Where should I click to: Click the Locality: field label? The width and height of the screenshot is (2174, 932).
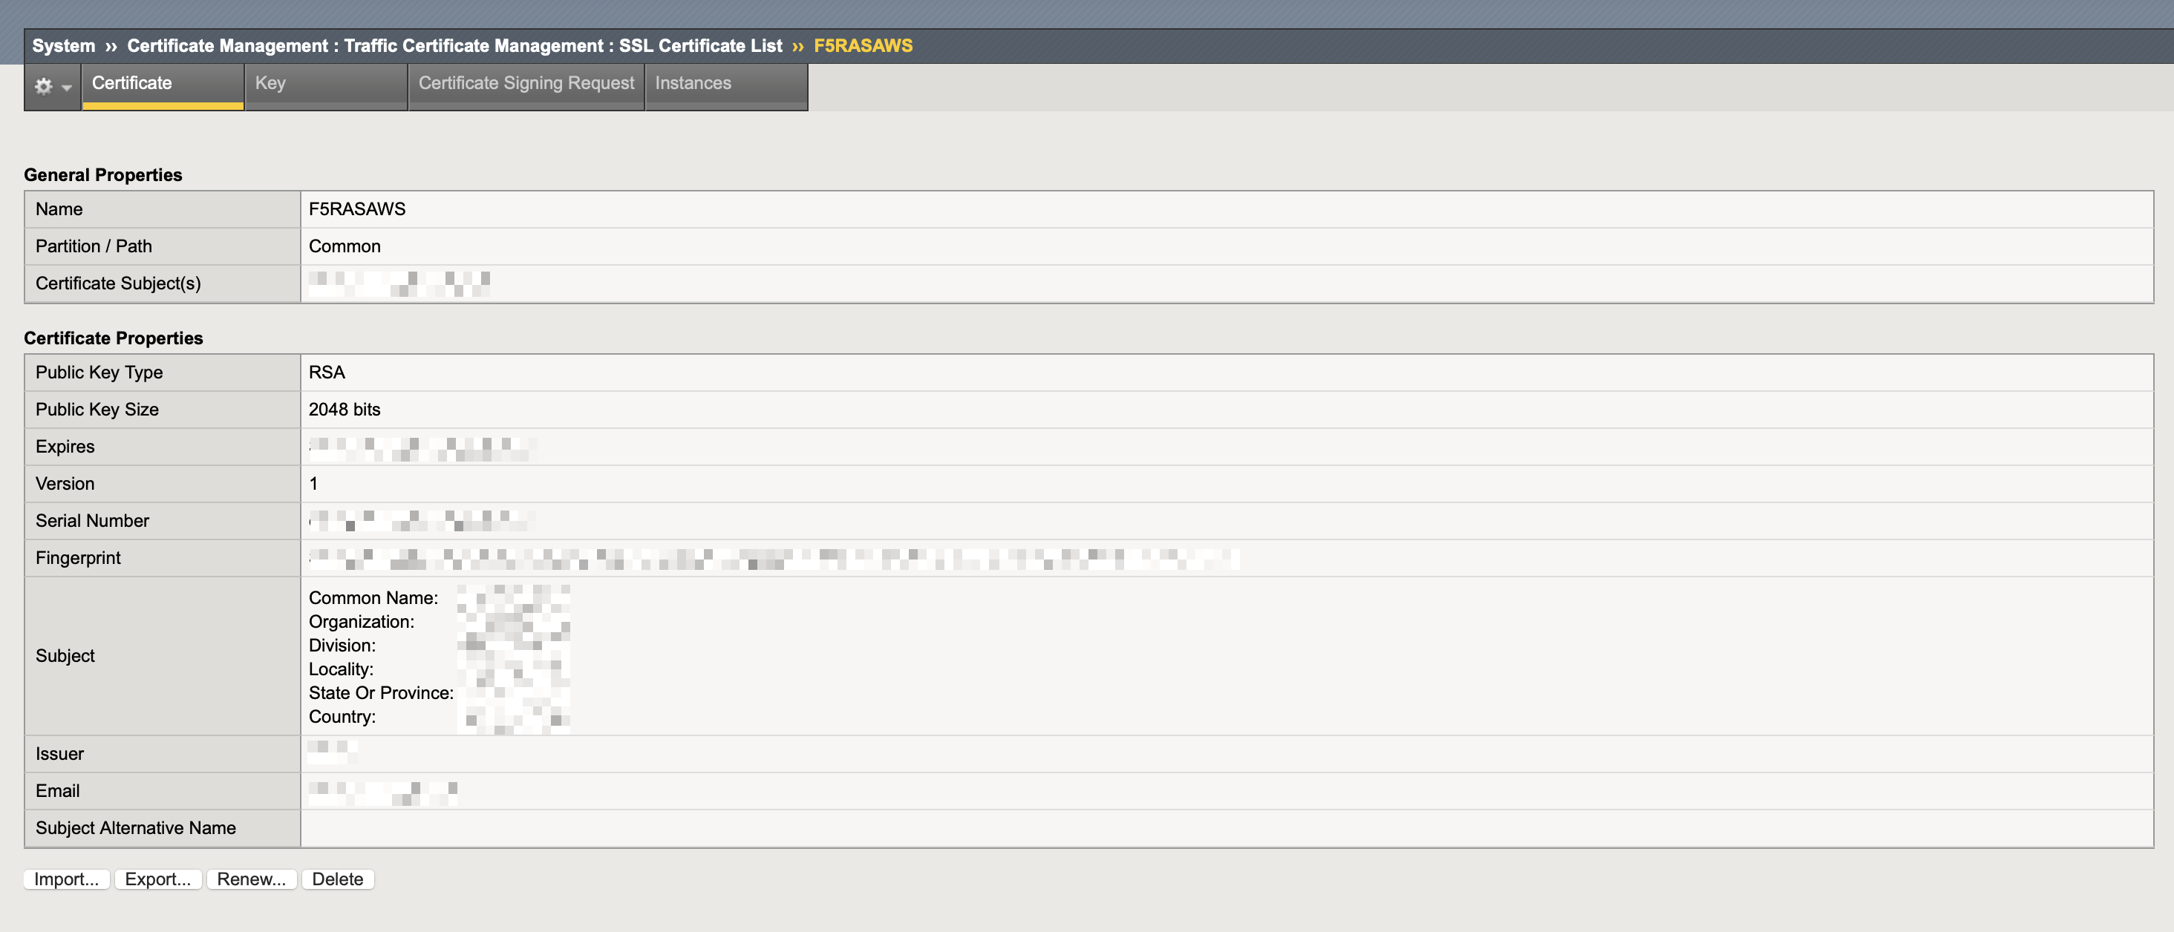tap(341, 669)
